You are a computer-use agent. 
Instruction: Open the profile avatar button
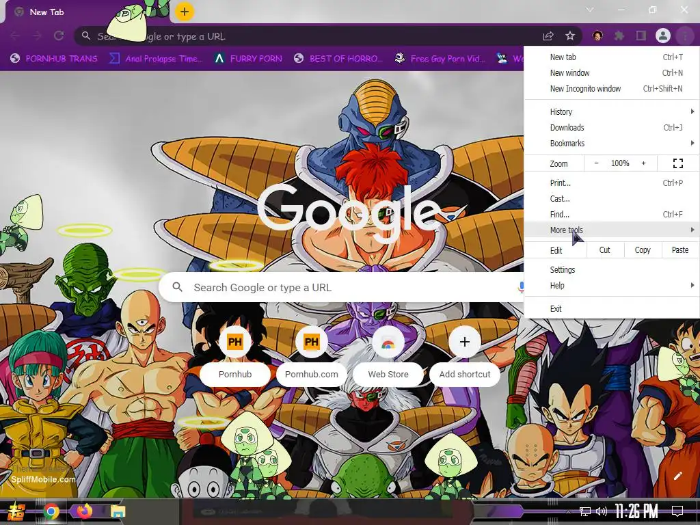(663, 36)
